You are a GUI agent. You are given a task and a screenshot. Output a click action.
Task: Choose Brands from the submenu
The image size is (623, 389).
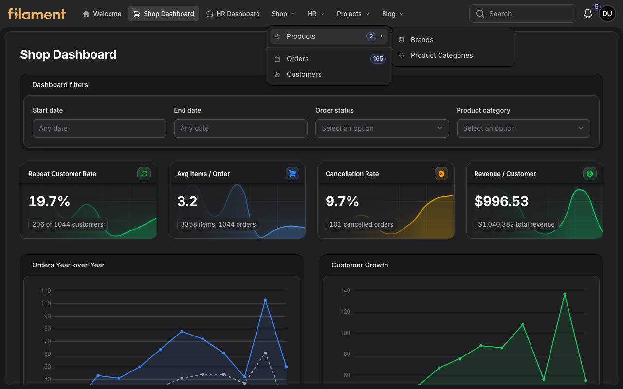453,40
